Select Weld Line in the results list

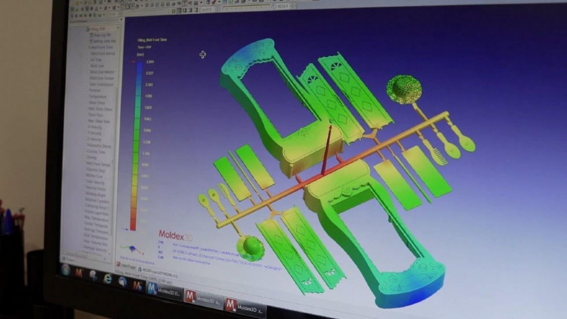pos(97,66)
